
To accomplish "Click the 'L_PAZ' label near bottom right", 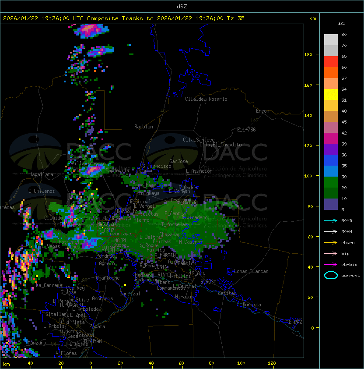I will (x=295, y=322).
